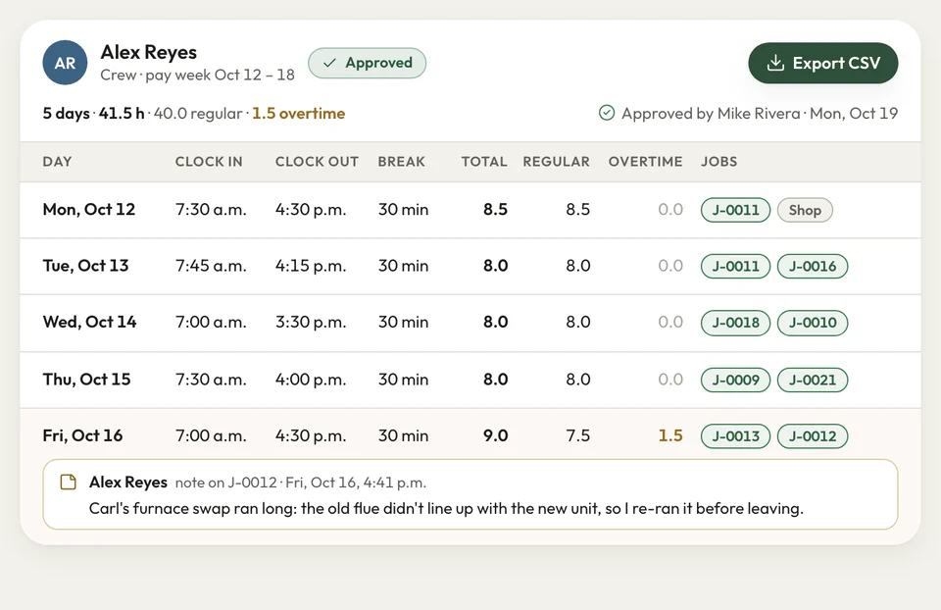
Task: Click the note document icon beside Alex Reyes
Action: click(x=69, y=483)
